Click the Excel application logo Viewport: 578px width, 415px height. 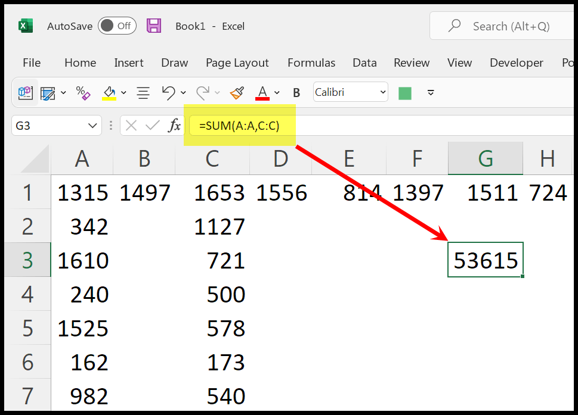[26, 26]
